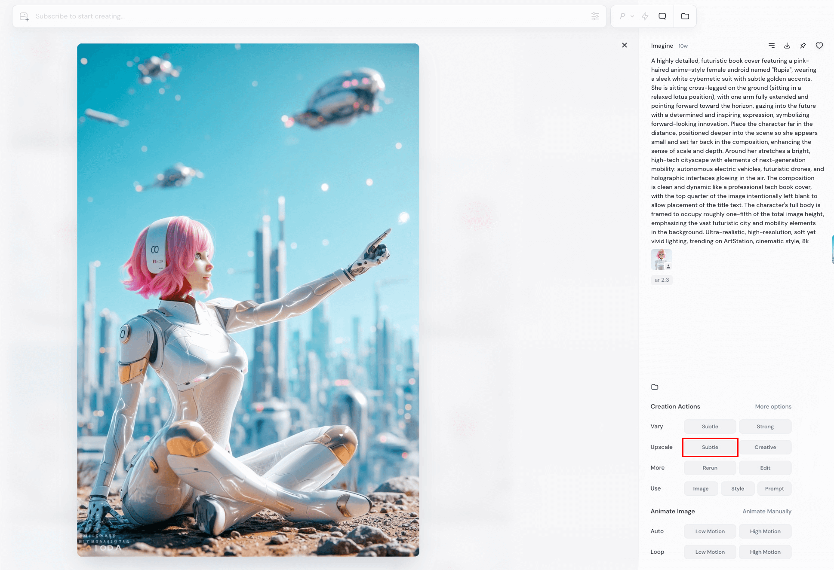The image size is (834, 570).
Task: Open Animate Manually link
Action: click(766, 511)
